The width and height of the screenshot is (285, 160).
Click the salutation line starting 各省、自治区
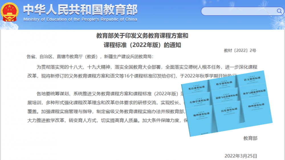pyautogui.click(x=90, y=56)
